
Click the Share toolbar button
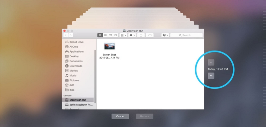point(141,35)
